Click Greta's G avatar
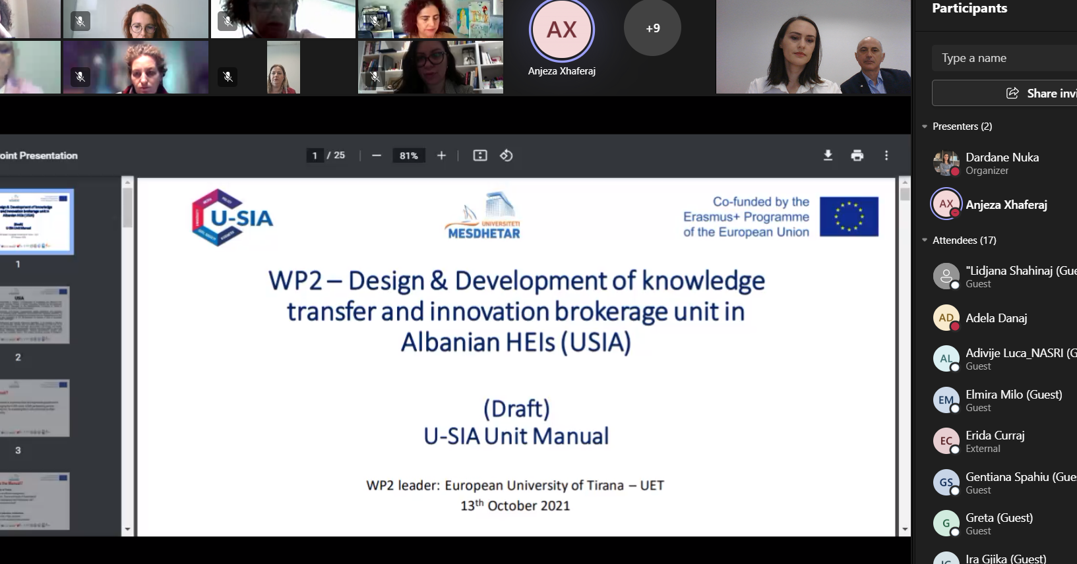This screenshot has height=564, width=1077. click(946, 523)
